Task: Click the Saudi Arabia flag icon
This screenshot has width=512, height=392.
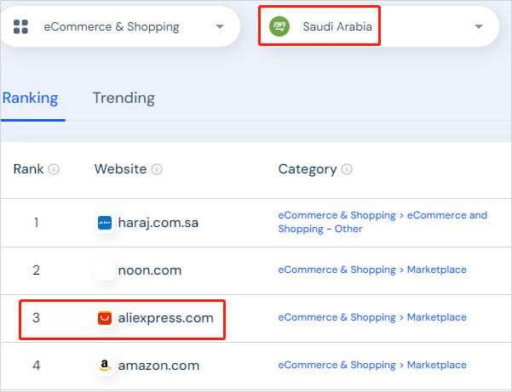Action: point(279,26)
